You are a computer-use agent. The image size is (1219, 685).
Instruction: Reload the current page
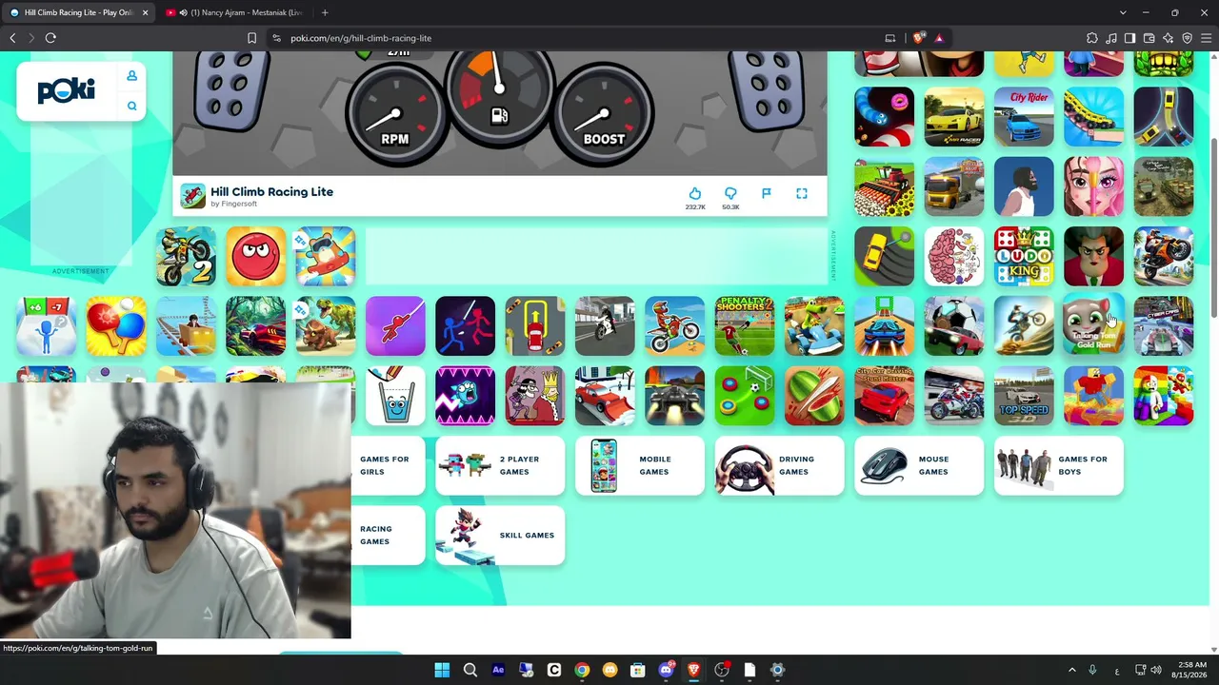coord(50,38)
